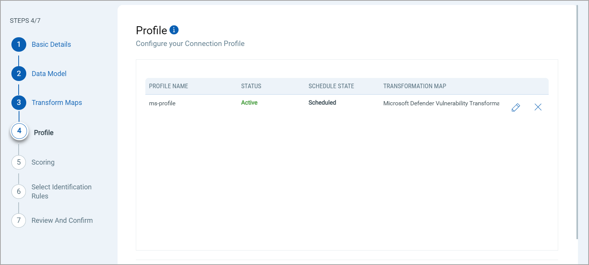Click the step 5 circle icon
Image resolution: width=589 pixels, height=265 pixels.
tap(19, 162)
